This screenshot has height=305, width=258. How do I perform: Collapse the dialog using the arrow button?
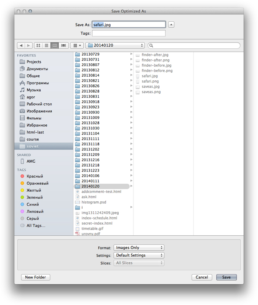point(171,25)
